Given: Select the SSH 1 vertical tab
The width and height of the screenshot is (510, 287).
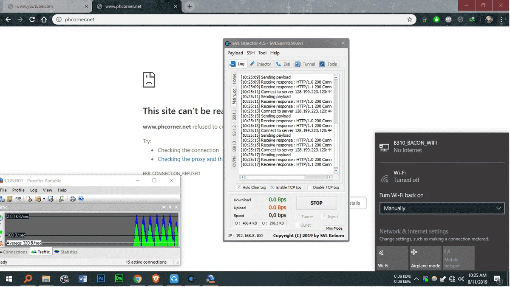Looking at the screenshot, I should 234,115.
